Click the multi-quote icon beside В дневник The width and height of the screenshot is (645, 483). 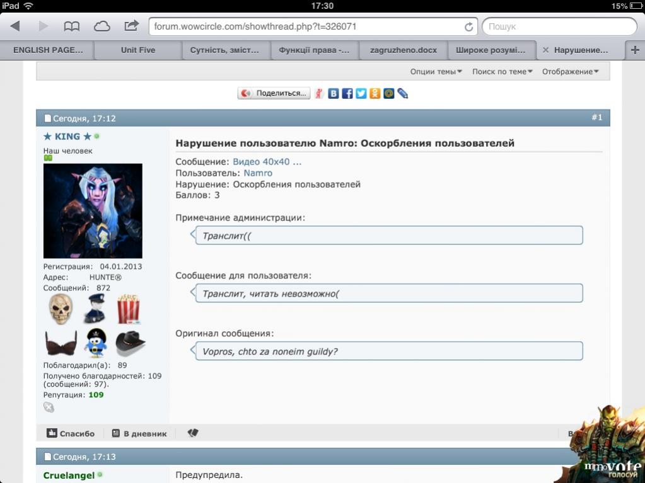tap(193, 433)
